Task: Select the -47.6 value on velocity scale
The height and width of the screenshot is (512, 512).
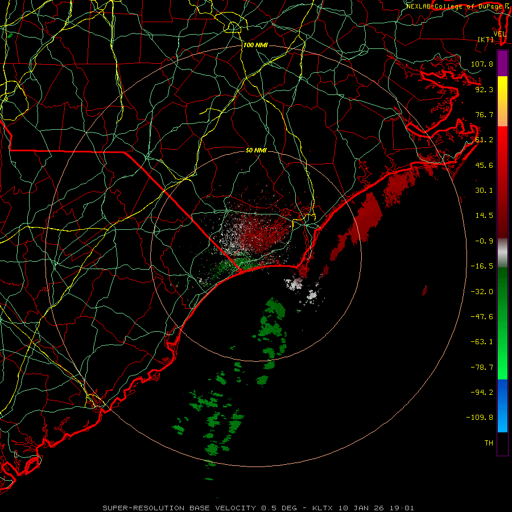Action: pyautogui.click(x=482, y=317)
